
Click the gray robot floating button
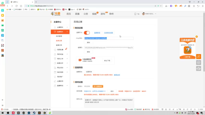pos(198,68)
